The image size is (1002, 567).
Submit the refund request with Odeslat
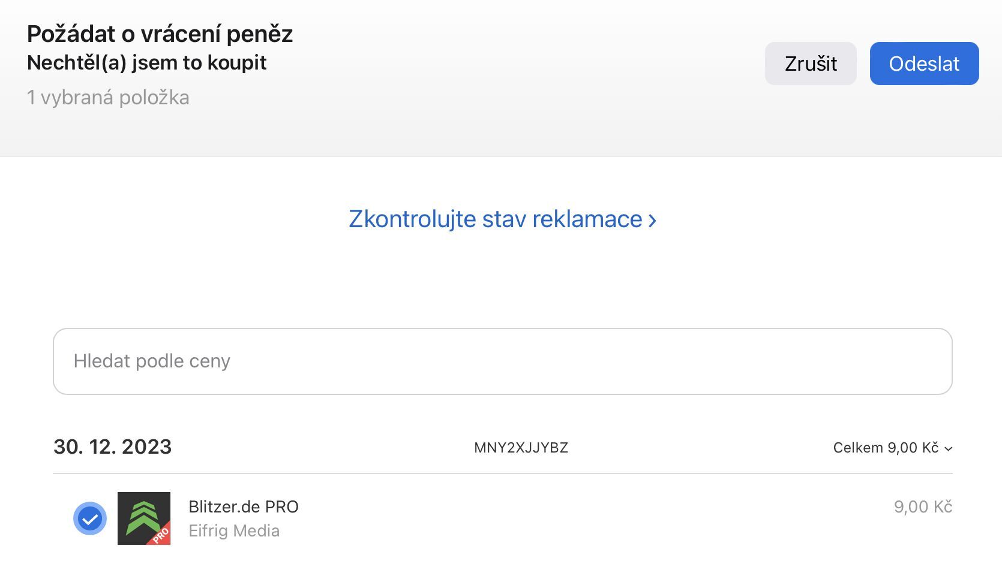point(924,64)
